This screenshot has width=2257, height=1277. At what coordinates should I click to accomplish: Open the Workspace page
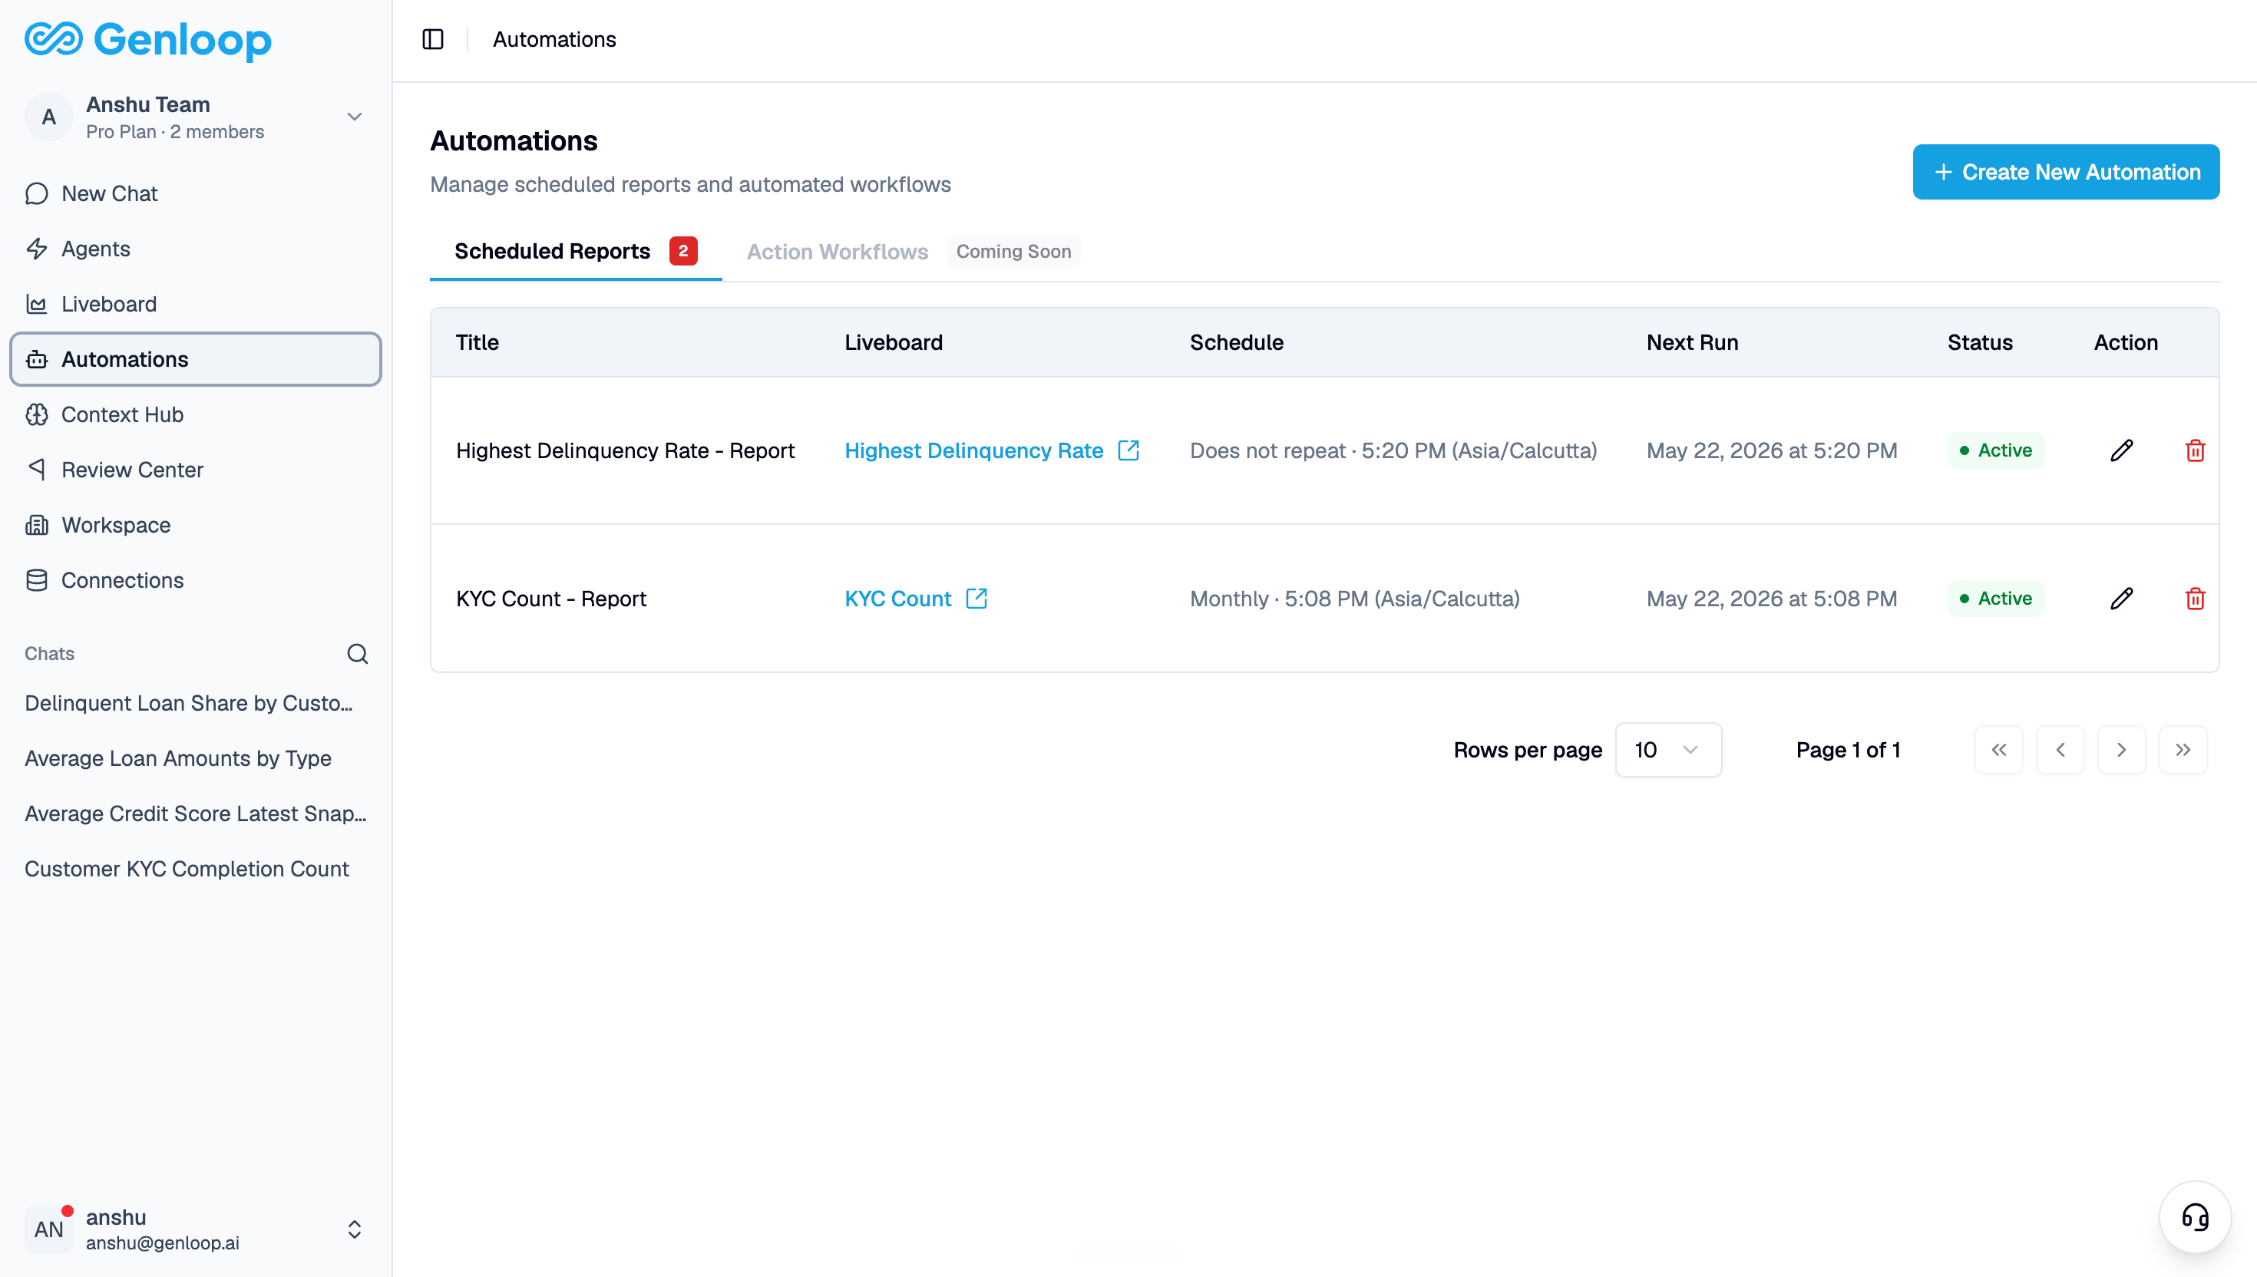click(195, 526)
